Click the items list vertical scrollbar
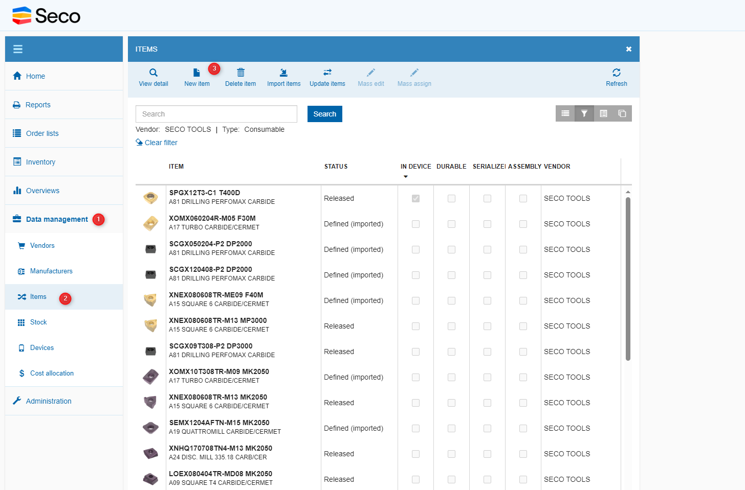The width and height of the screenshot is (745, 490). (628, 279)
